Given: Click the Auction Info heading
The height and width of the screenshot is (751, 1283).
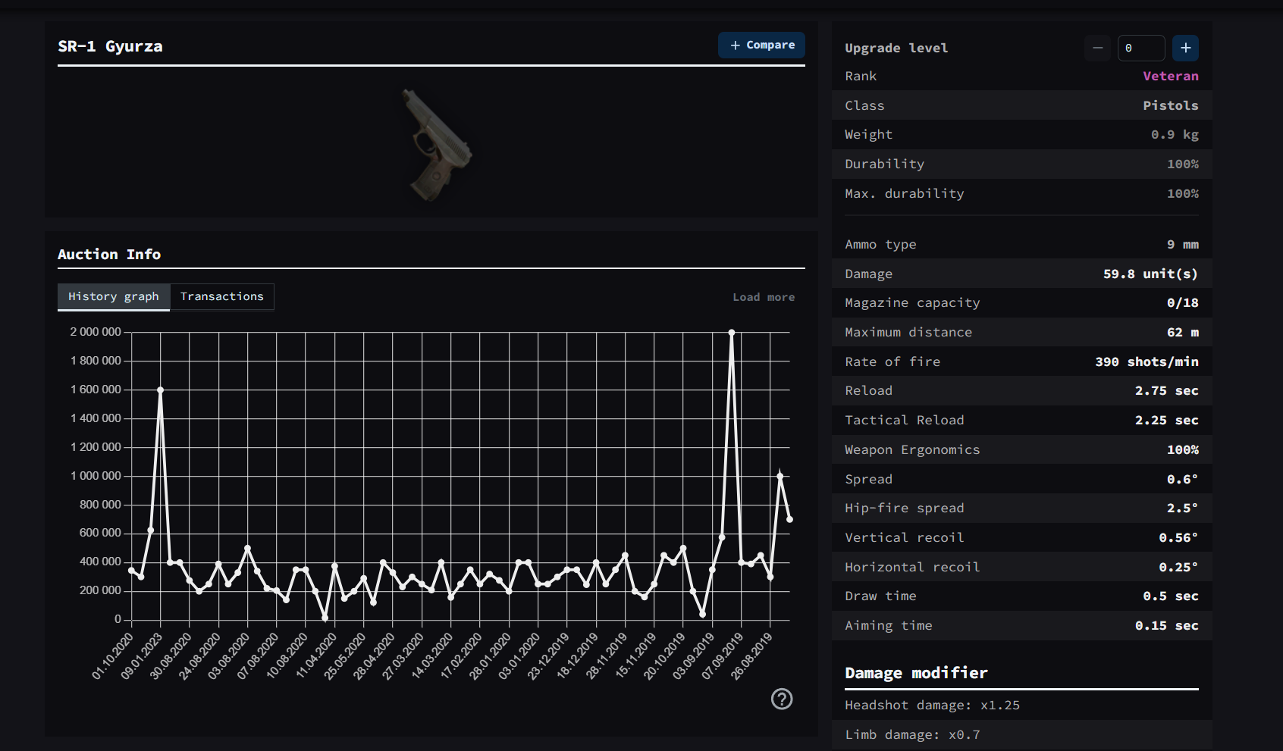Looking at the screenshot, I should pos(109,254).
